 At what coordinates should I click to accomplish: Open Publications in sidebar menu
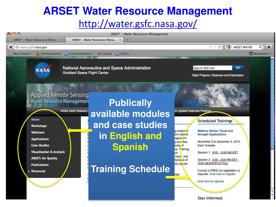[40, 165]
